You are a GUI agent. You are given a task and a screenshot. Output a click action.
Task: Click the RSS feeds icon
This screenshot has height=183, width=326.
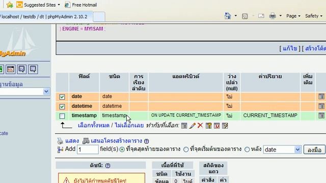coord(244,16)
